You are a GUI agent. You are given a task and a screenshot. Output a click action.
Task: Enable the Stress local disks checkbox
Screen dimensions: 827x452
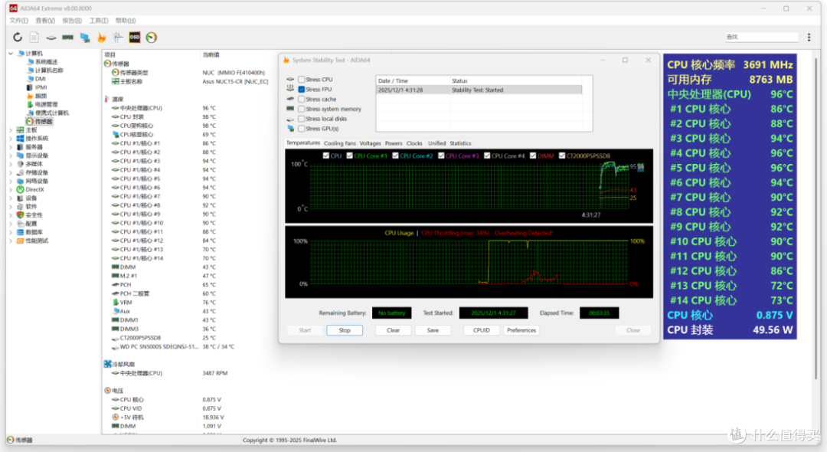click(x=301, y=119)
